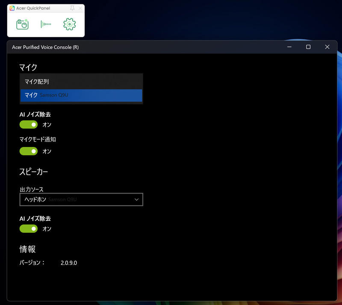The height and width of the screenshot is (305, 342).
Task: Click the スピーカー section heading
Action: point(34,172)
